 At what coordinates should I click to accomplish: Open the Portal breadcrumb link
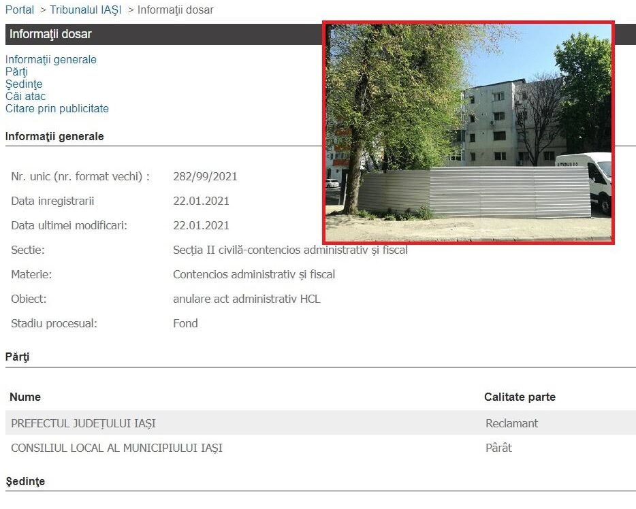[20, 10]
